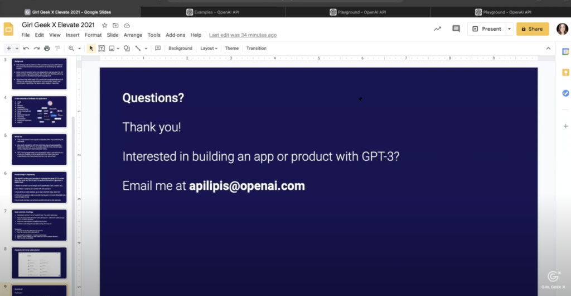Viewport: 571px width, 296px height.
Task: Click the Redo arrow
Action: coord(36,48)
